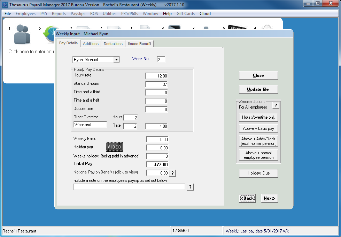Open the Utilities menu
This screenshot has height=237, width=341.
pyautogui.click(x=109, y=14)
